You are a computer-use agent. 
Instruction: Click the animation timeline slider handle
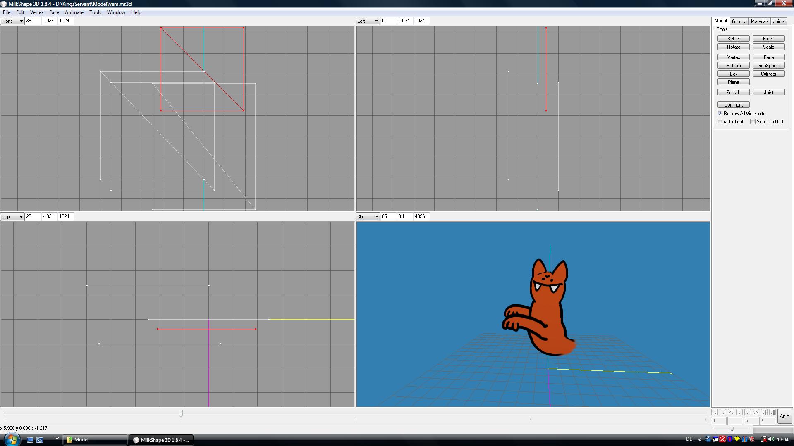tap(181, 413)
